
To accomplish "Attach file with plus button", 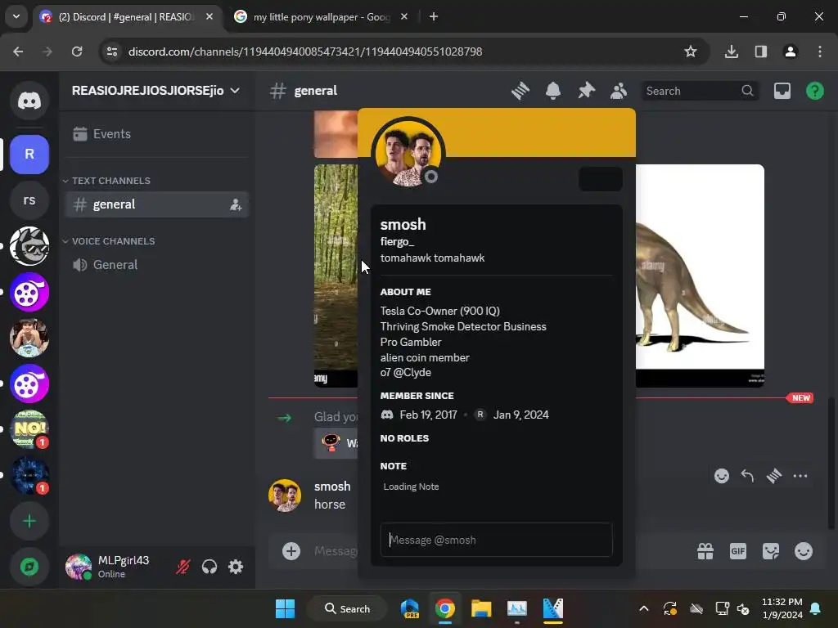I will (x=291, y=551).
